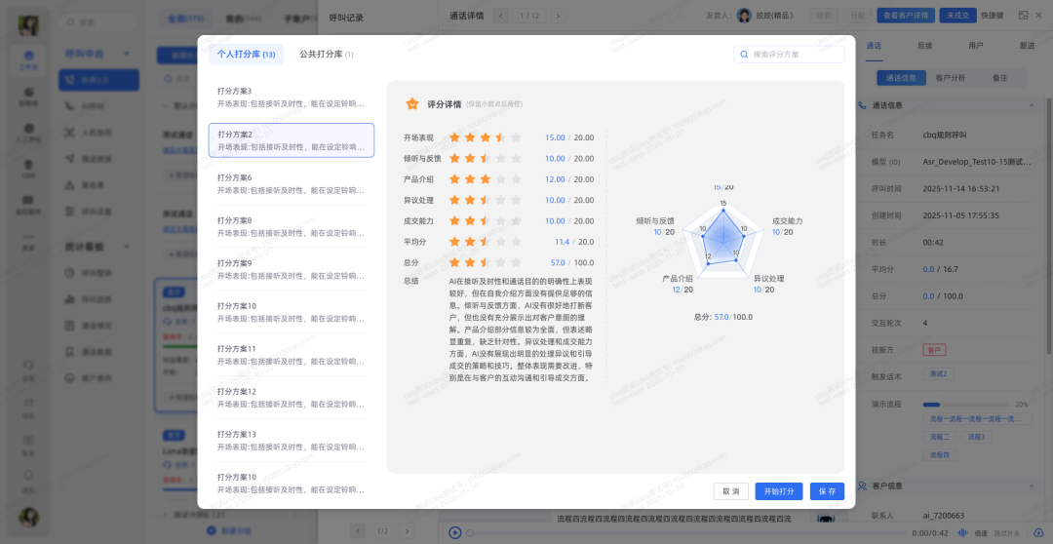The width and height of the screenshot is (1053, 544).
Task: Click the audio play button icon
Action: 454,532
